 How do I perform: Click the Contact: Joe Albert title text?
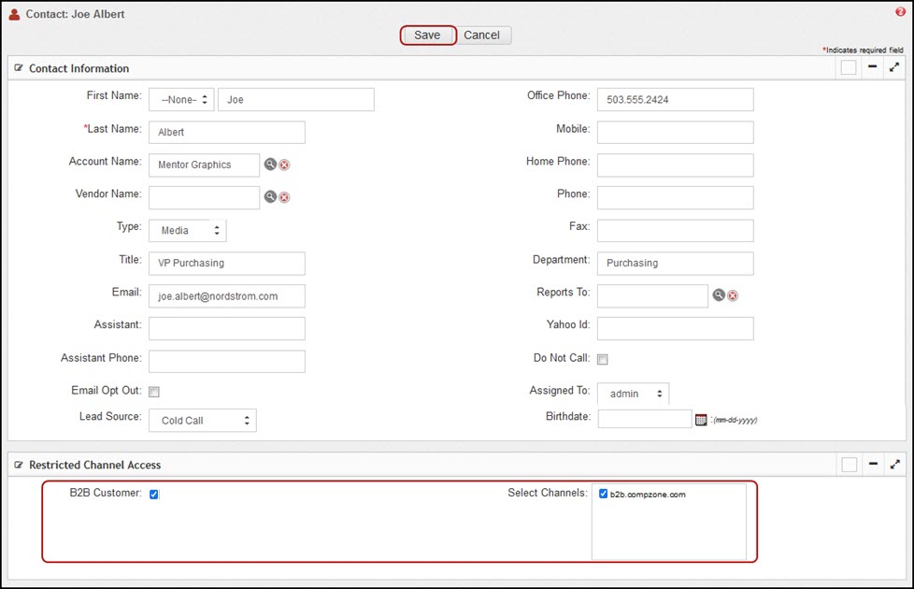point(75,14)
